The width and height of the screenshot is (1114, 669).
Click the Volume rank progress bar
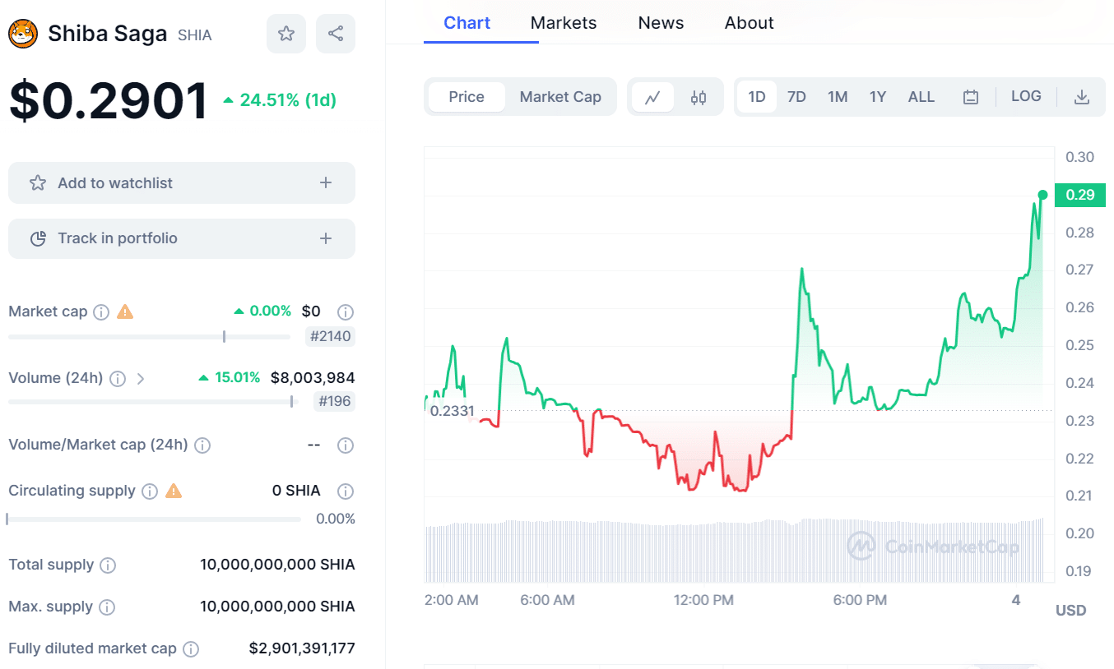[151, 402]
